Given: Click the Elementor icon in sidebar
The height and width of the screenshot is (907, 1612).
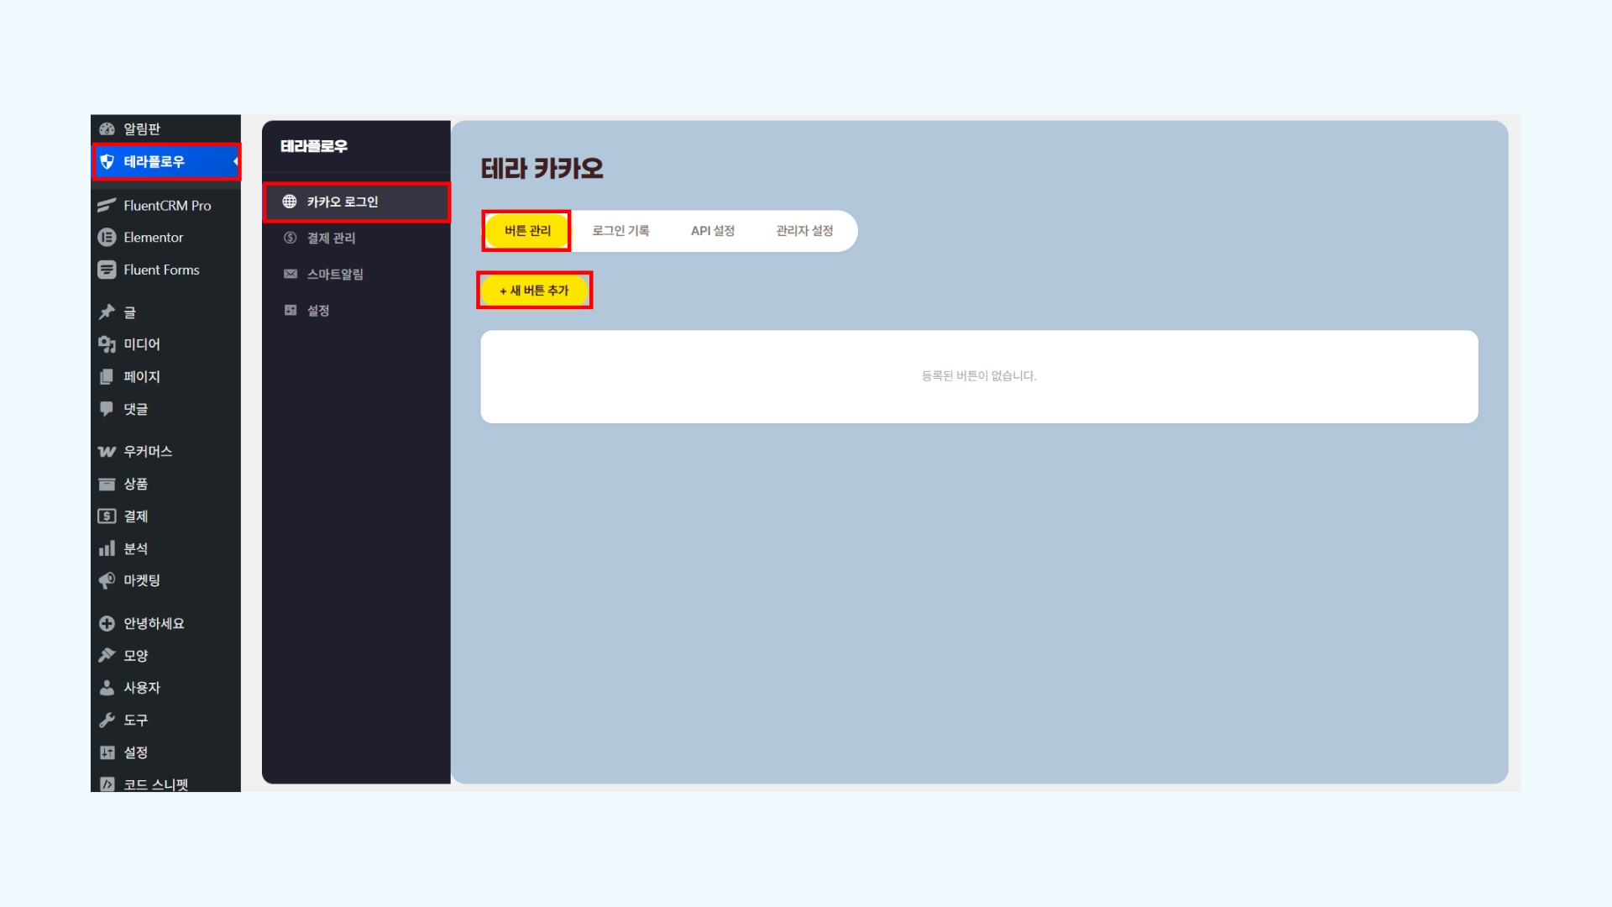Looking at the screenshot, I should [x=107, y=238].
